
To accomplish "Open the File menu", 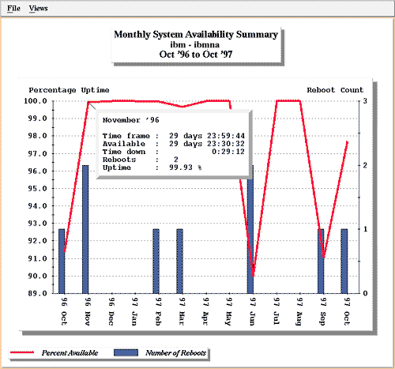I will click(13, 8).
